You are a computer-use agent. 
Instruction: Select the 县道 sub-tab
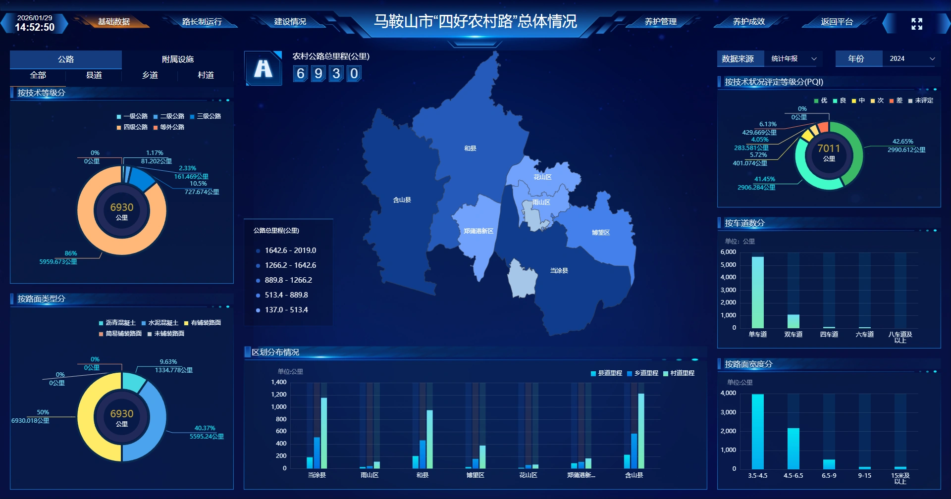tap(94, 75)
